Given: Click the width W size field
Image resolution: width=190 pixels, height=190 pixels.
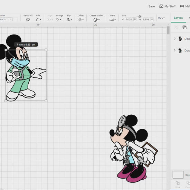Looking at the screenshot, I should 129,19.
